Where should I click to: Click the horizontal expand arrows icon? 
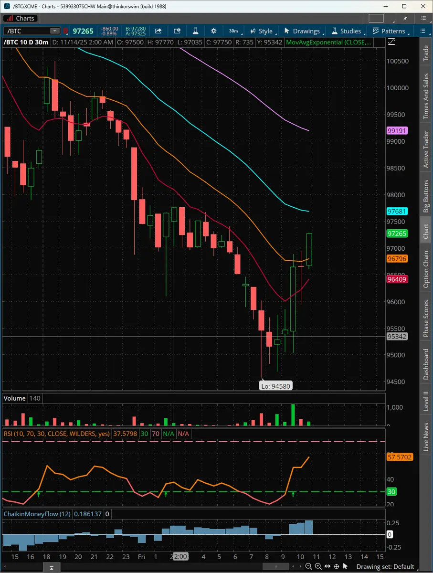[328, 566]
